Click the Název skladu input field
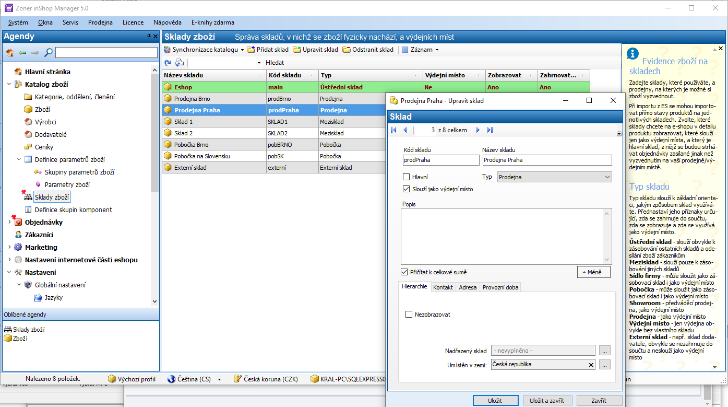Image resolution: width=728 pixels, height=407 pixels. click(x=546, y=160)
